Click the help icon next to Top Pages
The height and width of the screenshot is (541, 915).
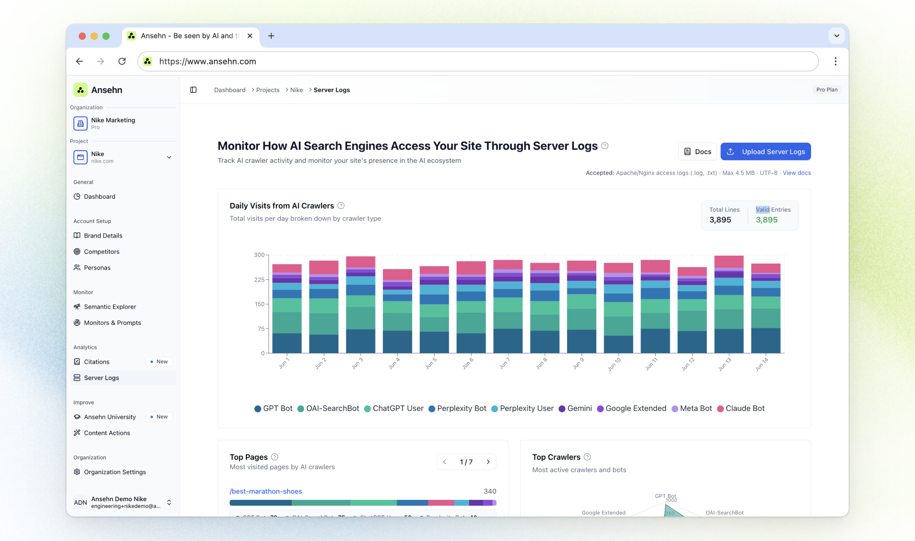[274, 457]
